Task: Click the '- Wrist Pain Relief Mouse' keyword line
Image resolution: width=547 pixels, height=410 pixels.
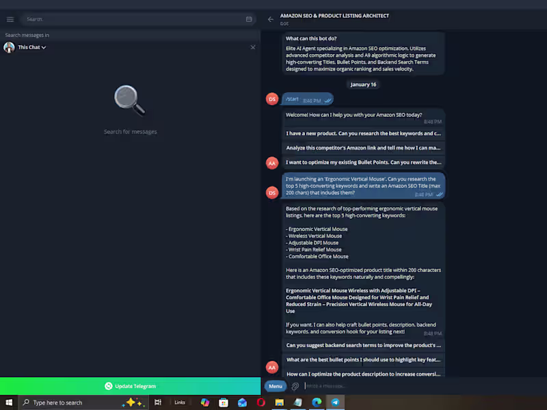Action: tap(314, 249)
